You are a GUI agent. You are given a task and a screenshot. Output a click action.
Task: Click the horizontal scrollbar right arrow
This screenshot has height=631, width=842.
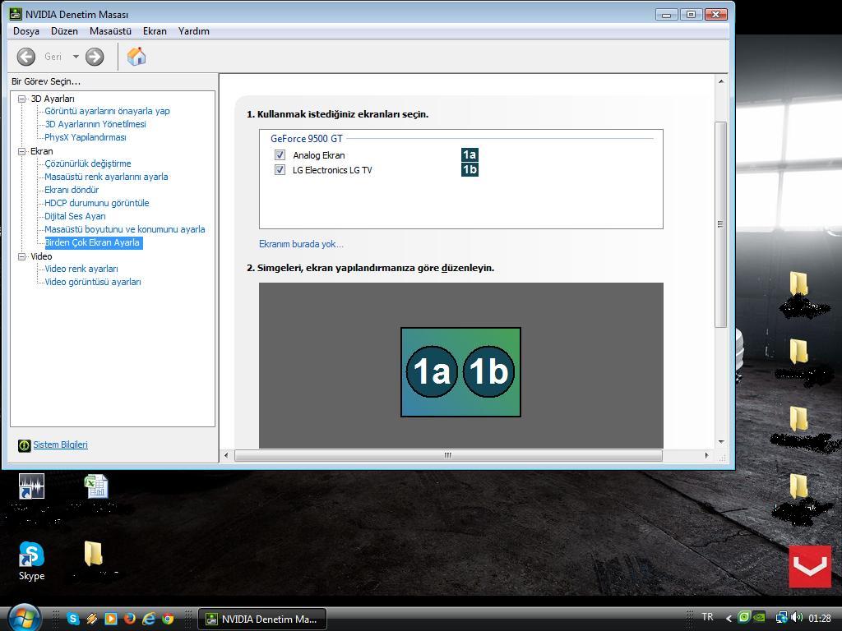tap(706, 455)
